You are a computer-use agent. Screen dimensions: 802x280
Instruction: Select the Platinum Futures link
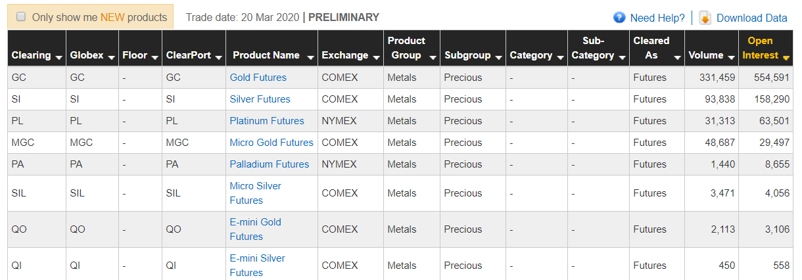267,121
